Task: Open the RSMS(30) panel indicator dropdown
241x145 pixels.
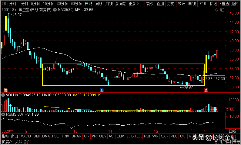Action: pyautogui.click(x=3, y=114)
